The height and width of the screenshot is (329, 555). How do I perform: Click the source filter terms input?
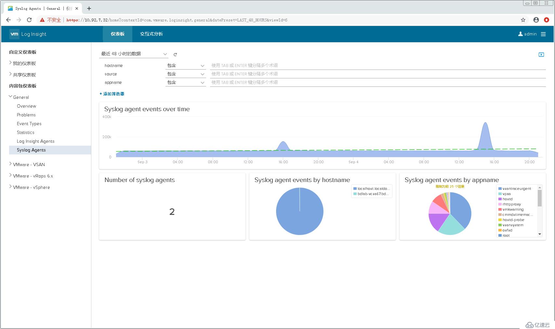pyautogui.click(x=378, y=74)
